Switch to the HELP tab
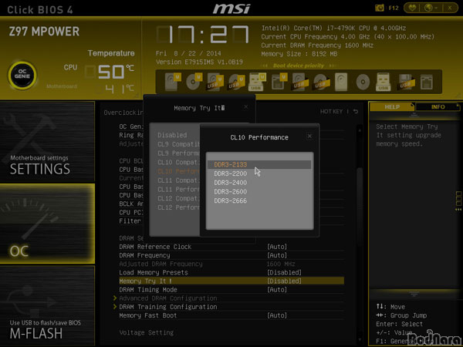The image size is (463, 347). pyautogui.click(x=392, y=107)
